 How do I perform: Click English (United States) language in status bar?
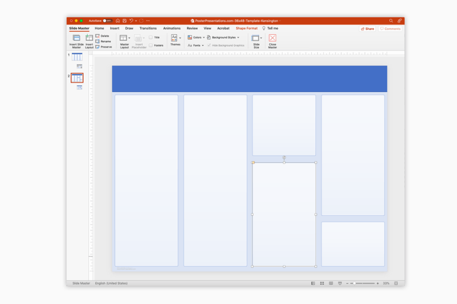[x=112, y=283]
